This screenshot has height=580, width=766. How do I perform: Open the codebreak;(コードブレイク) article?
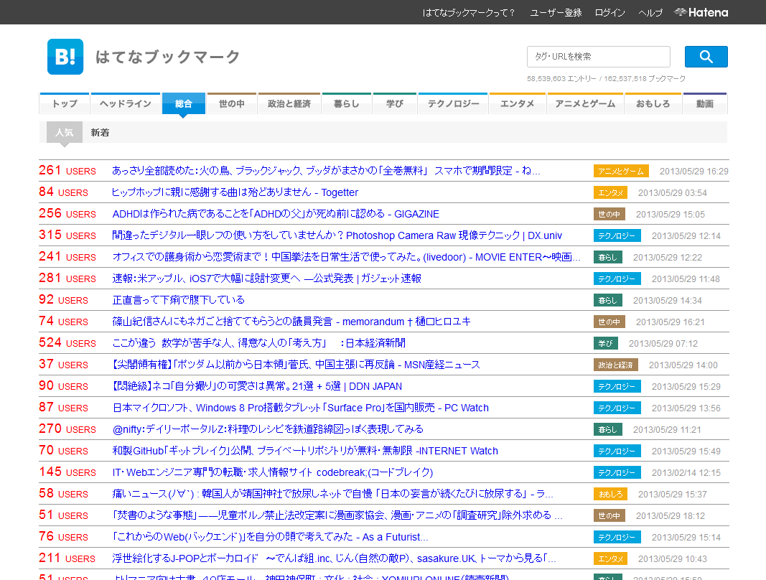(273, 472)
